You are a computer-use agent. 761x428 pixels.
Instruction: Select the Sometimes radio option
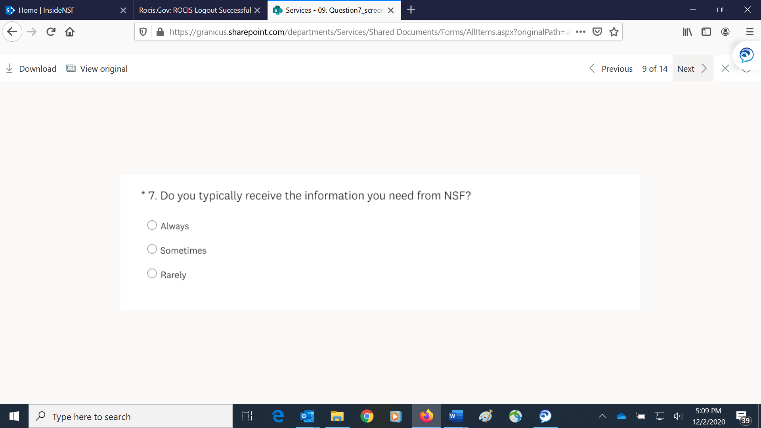pos(152,249)
